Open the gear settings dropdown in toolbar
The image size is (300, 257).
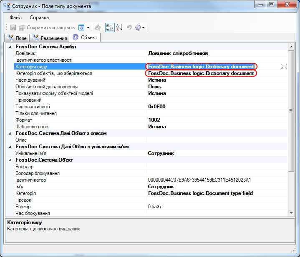pyautogui.click(x=140, y=27)
